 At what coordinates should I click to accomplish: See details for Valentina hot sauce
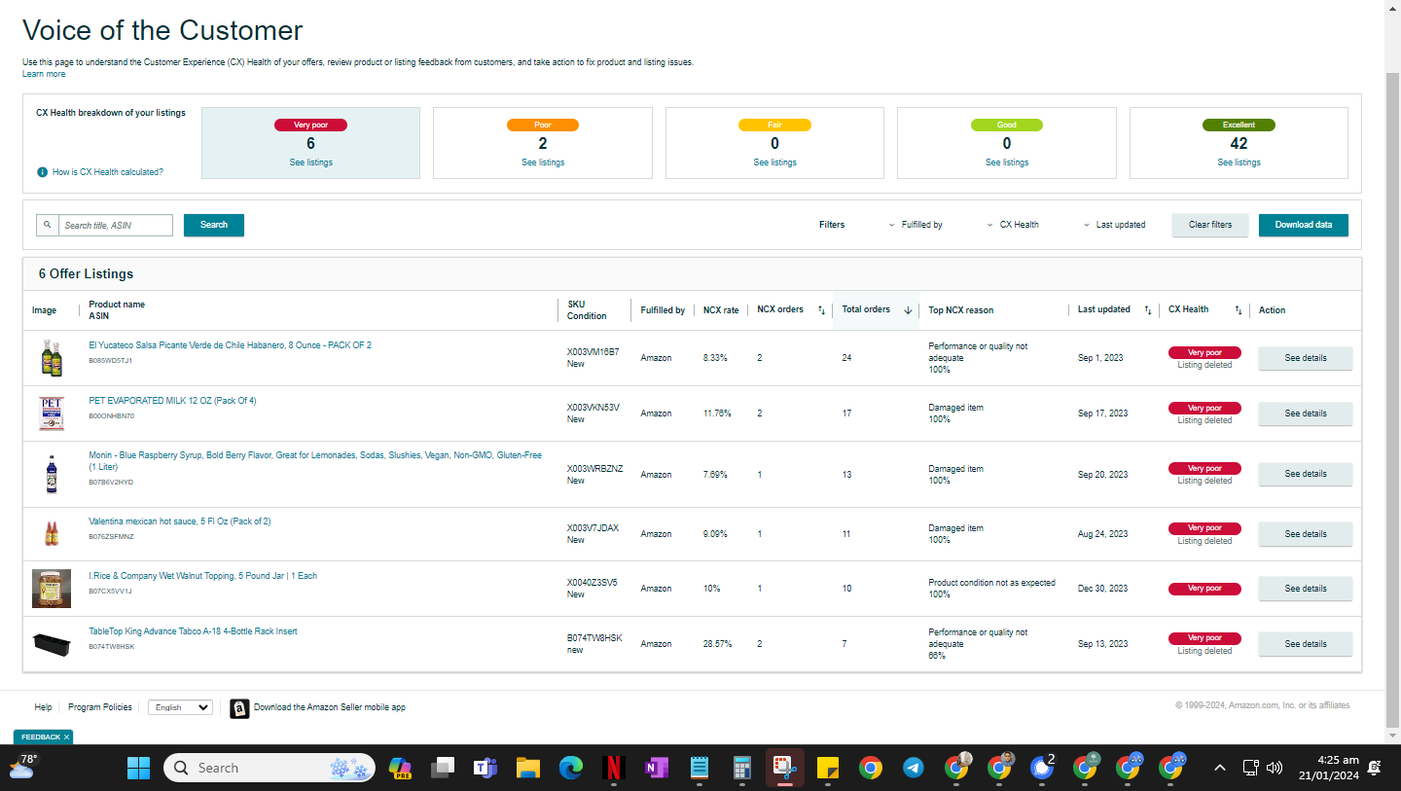click(x=1305, y=534)
